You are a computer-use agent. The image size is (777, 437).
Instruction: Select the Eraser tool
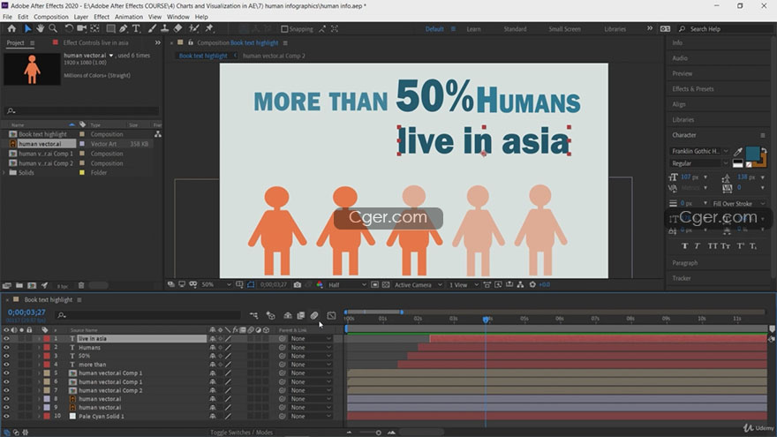tap(177, 29)
